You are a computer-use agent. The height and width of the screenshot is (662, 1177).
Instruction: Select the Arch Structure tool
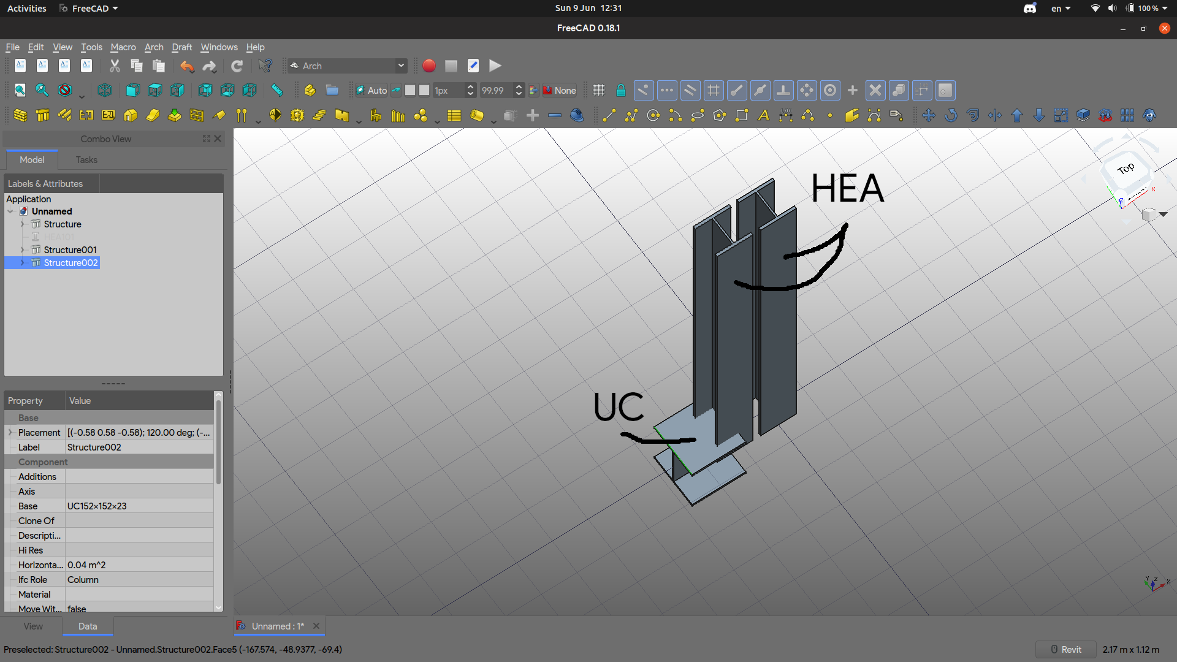tap(42, 115)
